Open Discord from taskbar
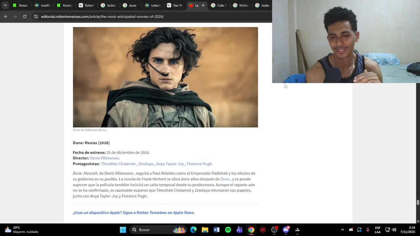Viewport: 420px width, 236px height. 286,230
